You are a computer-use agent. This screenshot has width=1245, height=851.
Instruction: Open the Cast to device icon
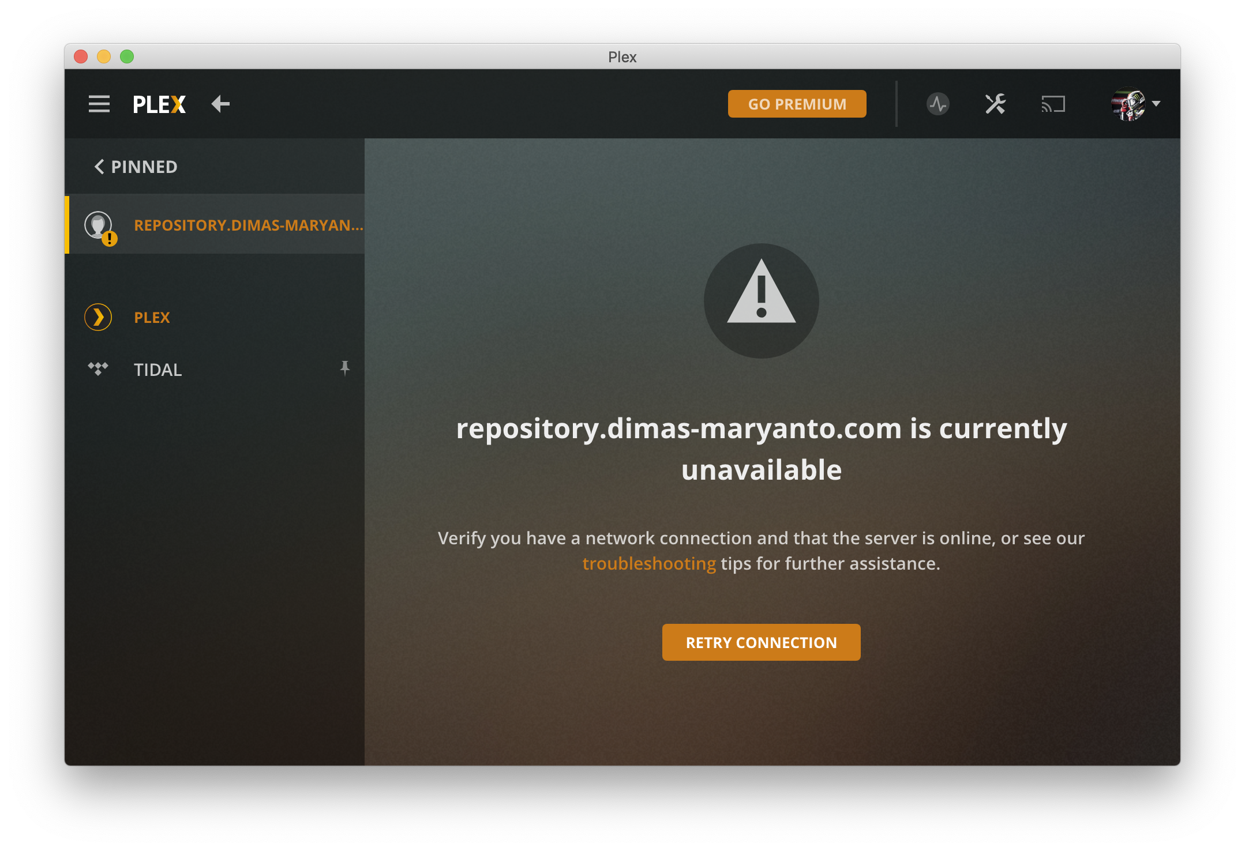pyautogui.click(x=1053, y=104)
